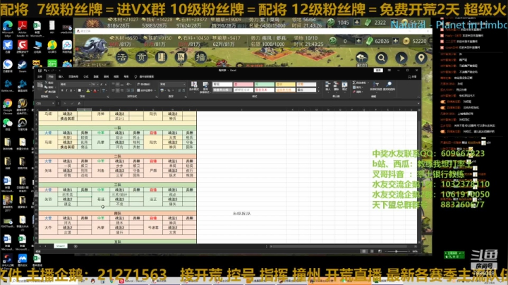The width and height of the screenshot is (508, 285).
Task: Click the 贡 round button in the game
Action: click(142, 58)
